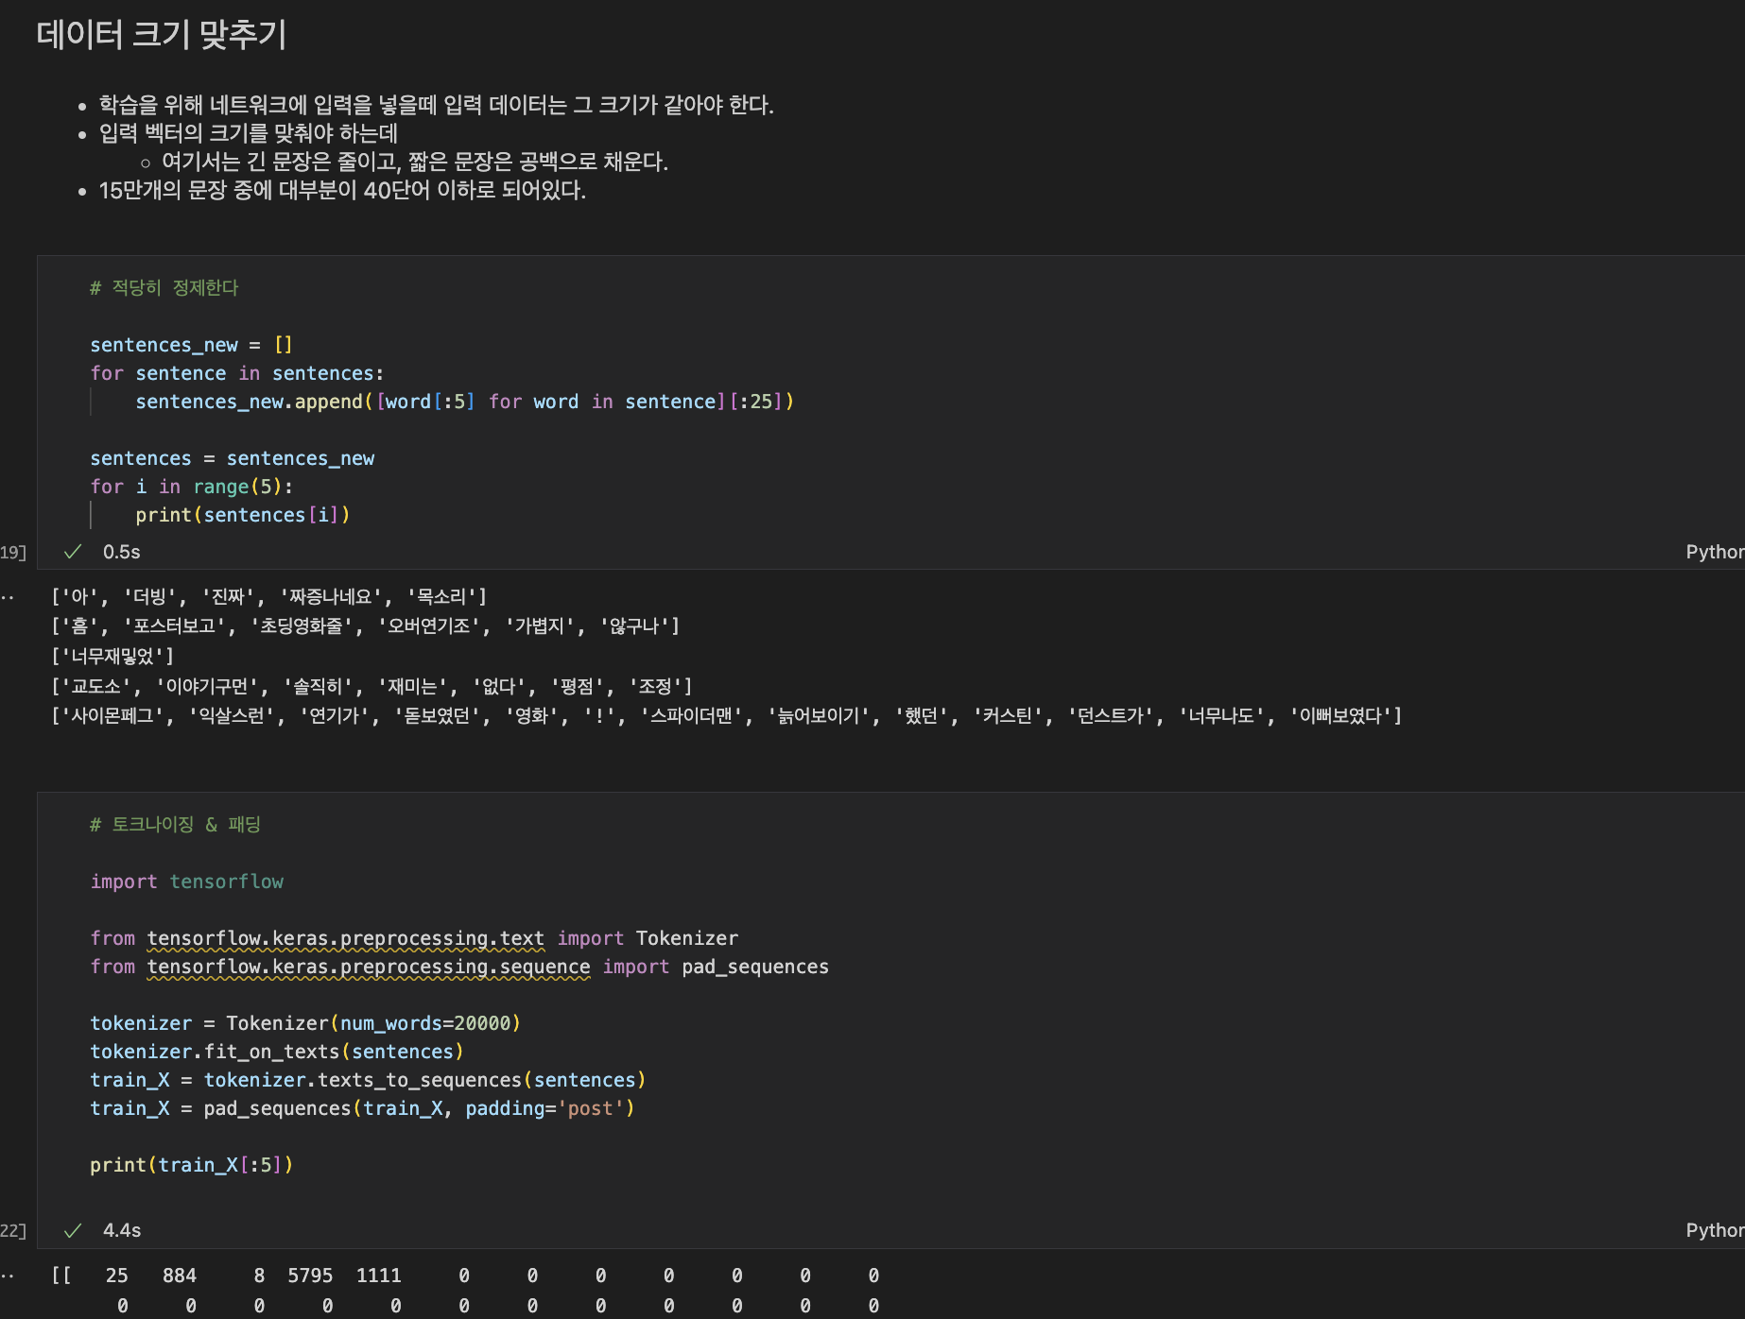Screen dimensions: 1745x1319
Task: Click execution count 22 label
Action: [13, 1230]
